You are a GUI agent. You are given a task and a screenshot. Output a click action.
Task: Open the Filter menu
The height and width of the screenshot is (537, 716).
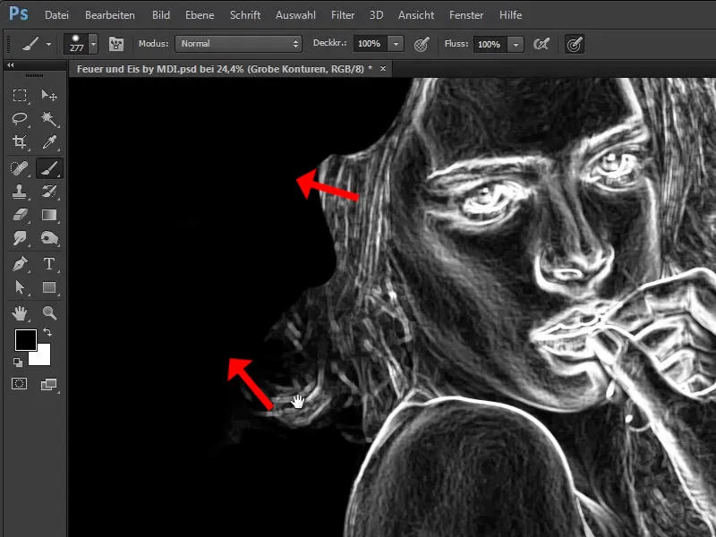[x=343, y=15]
